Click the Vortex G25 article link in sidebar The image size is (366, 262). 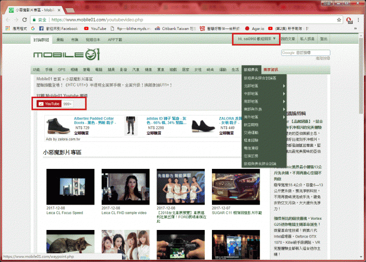click(297, 221)
